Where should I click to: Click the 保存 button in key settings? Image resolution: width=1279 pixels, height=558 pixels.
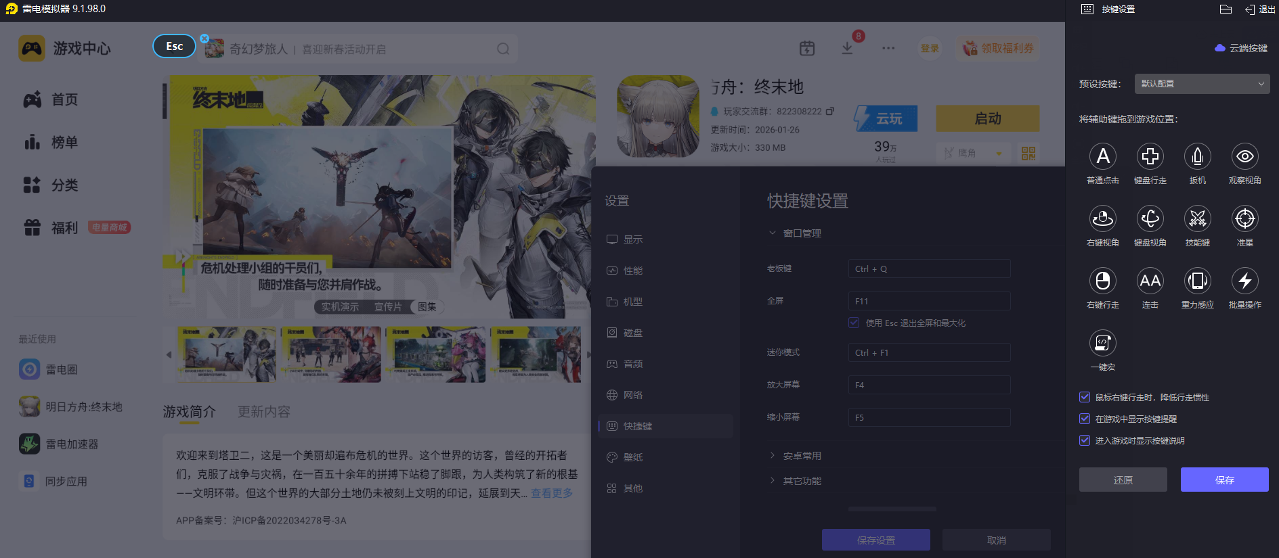(x=1225, y=480)
